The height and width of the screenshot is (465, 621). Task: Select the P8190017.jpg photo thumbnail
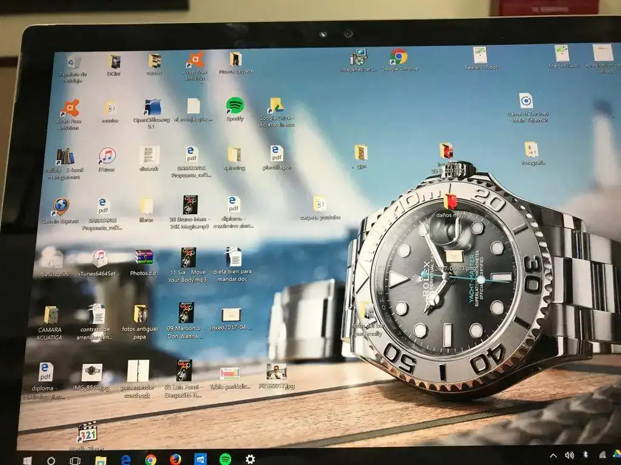[277, 372]
